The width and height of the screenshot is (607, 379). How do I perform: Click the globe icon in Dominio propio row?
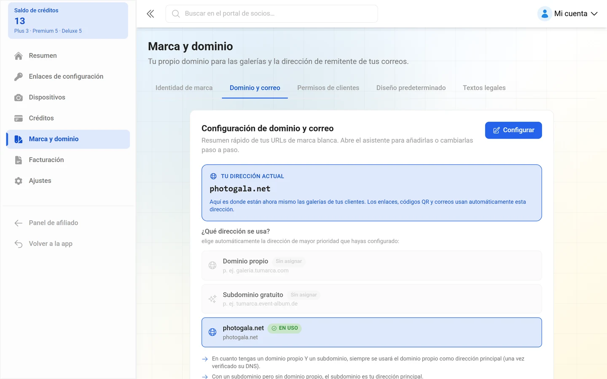pyautogui.click(x=212, y=265)
